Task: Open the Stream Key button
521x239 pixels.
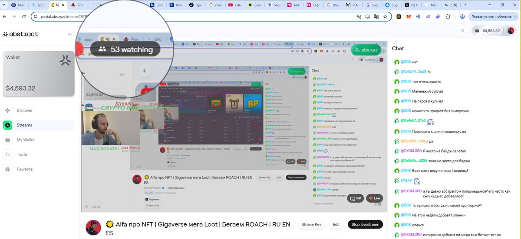Action: pyautogui.click(x=311, y=224)
